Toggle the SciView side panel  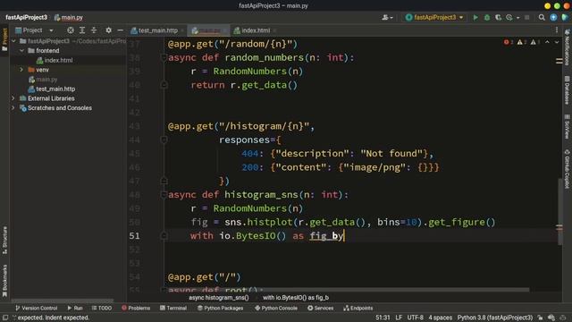[x=567, y=127]
